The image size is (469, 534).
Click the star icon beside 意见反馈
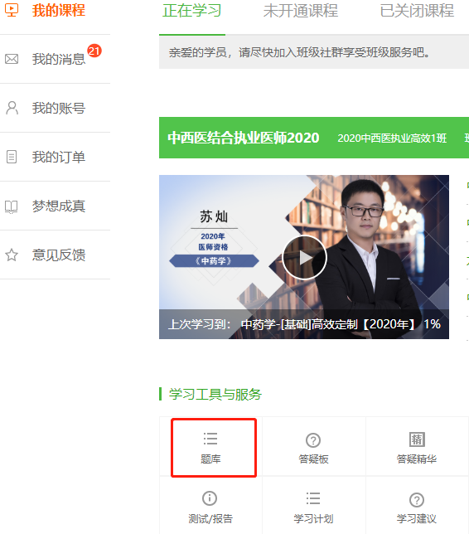(x=12, y=255)
